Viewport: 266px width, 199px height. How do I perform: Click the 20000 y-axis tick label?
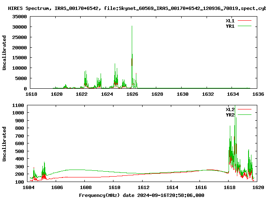[20, 48]
